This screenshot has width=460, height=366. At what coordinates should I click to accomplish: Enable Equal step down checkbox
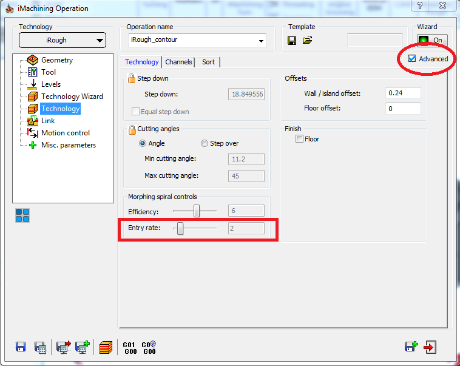point(135,112)
